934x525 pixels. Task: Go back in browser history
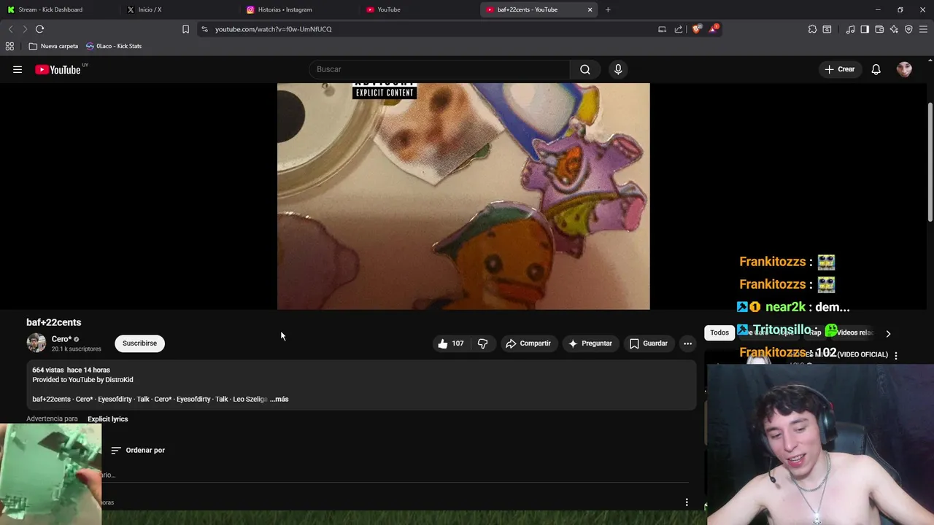point(10,29)
